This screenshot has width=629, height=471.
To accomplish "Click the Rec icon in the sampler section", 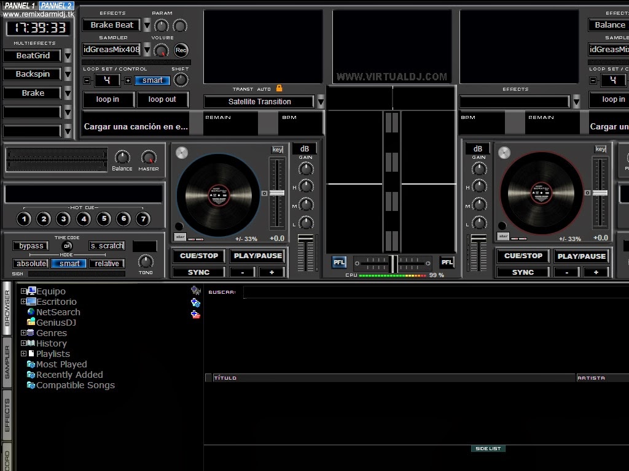I will tap(180, 50).
